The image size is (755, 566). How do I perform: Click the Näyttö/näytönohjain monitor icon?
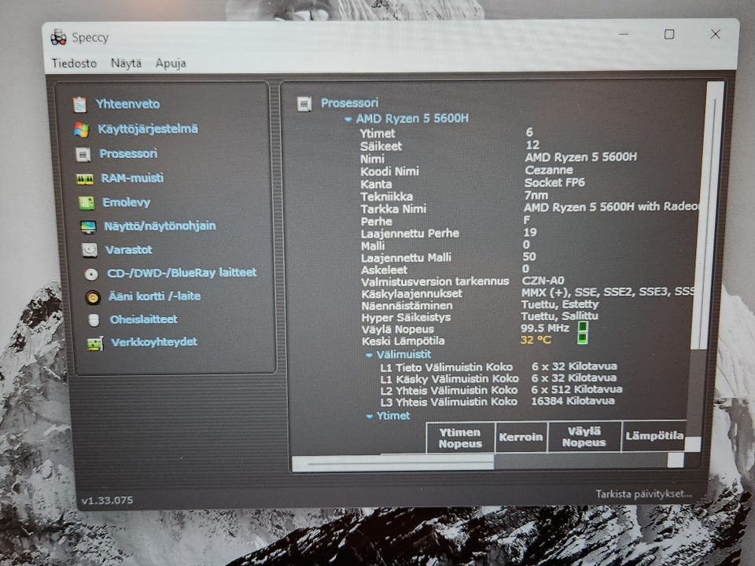point(89,226)
